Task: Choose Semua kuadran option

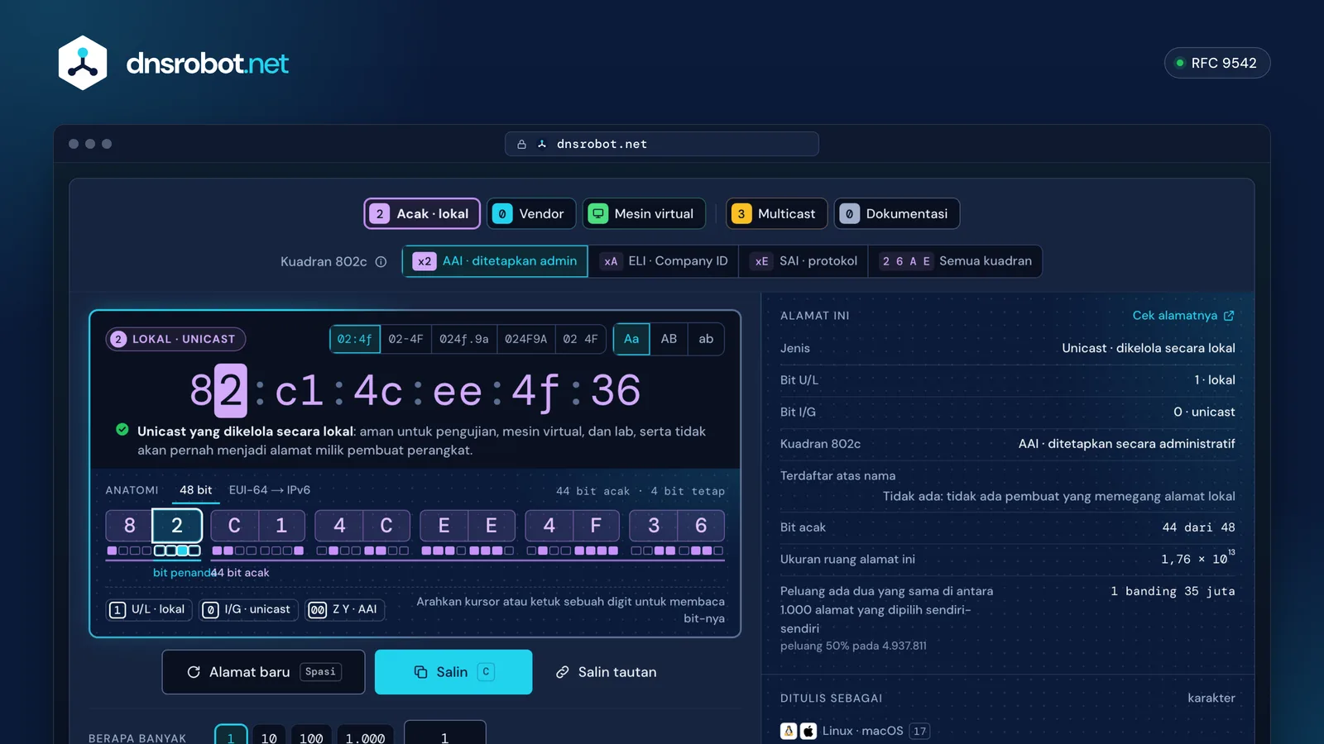Action: 955,261
